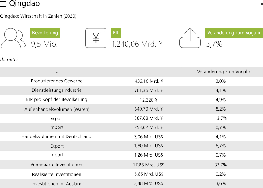Click the Veränderung zum Vorjahr column header
Screen dimensions: 263x188
224,72
